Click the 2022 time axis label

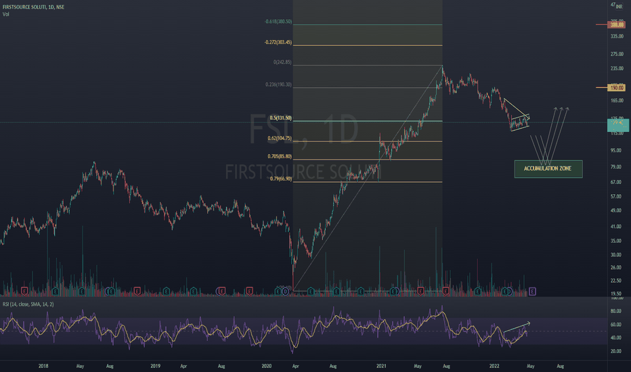[x=494, y=366]
